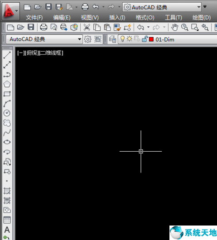This screenshot has width=217, height=240.
Task: Open 视图(V) menu
Action: (90, 18)
